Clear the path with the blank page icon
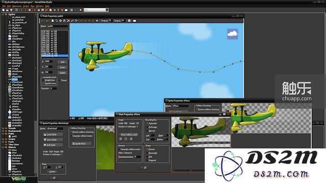 click(52, 21)
